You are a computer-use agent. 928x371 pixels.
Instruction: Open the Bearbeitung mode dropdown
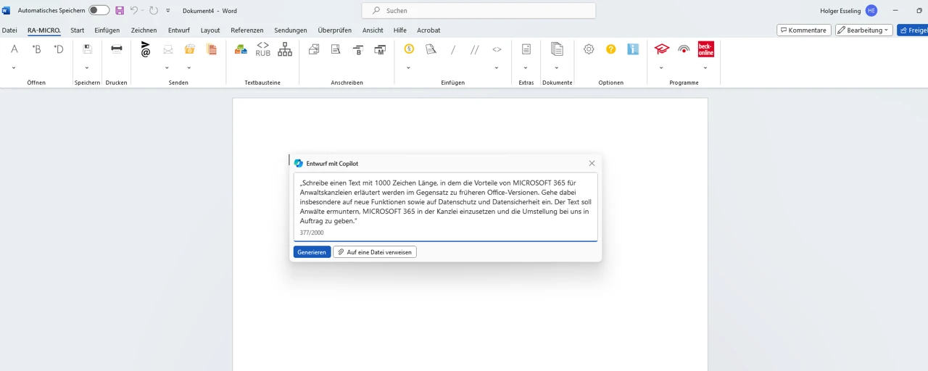pos(863,30)
